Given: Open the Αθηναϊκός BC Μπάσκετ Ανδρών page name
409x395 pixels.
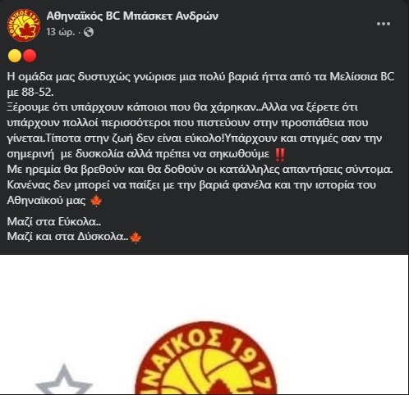Looking at the screenshot, I should point(132,16).
